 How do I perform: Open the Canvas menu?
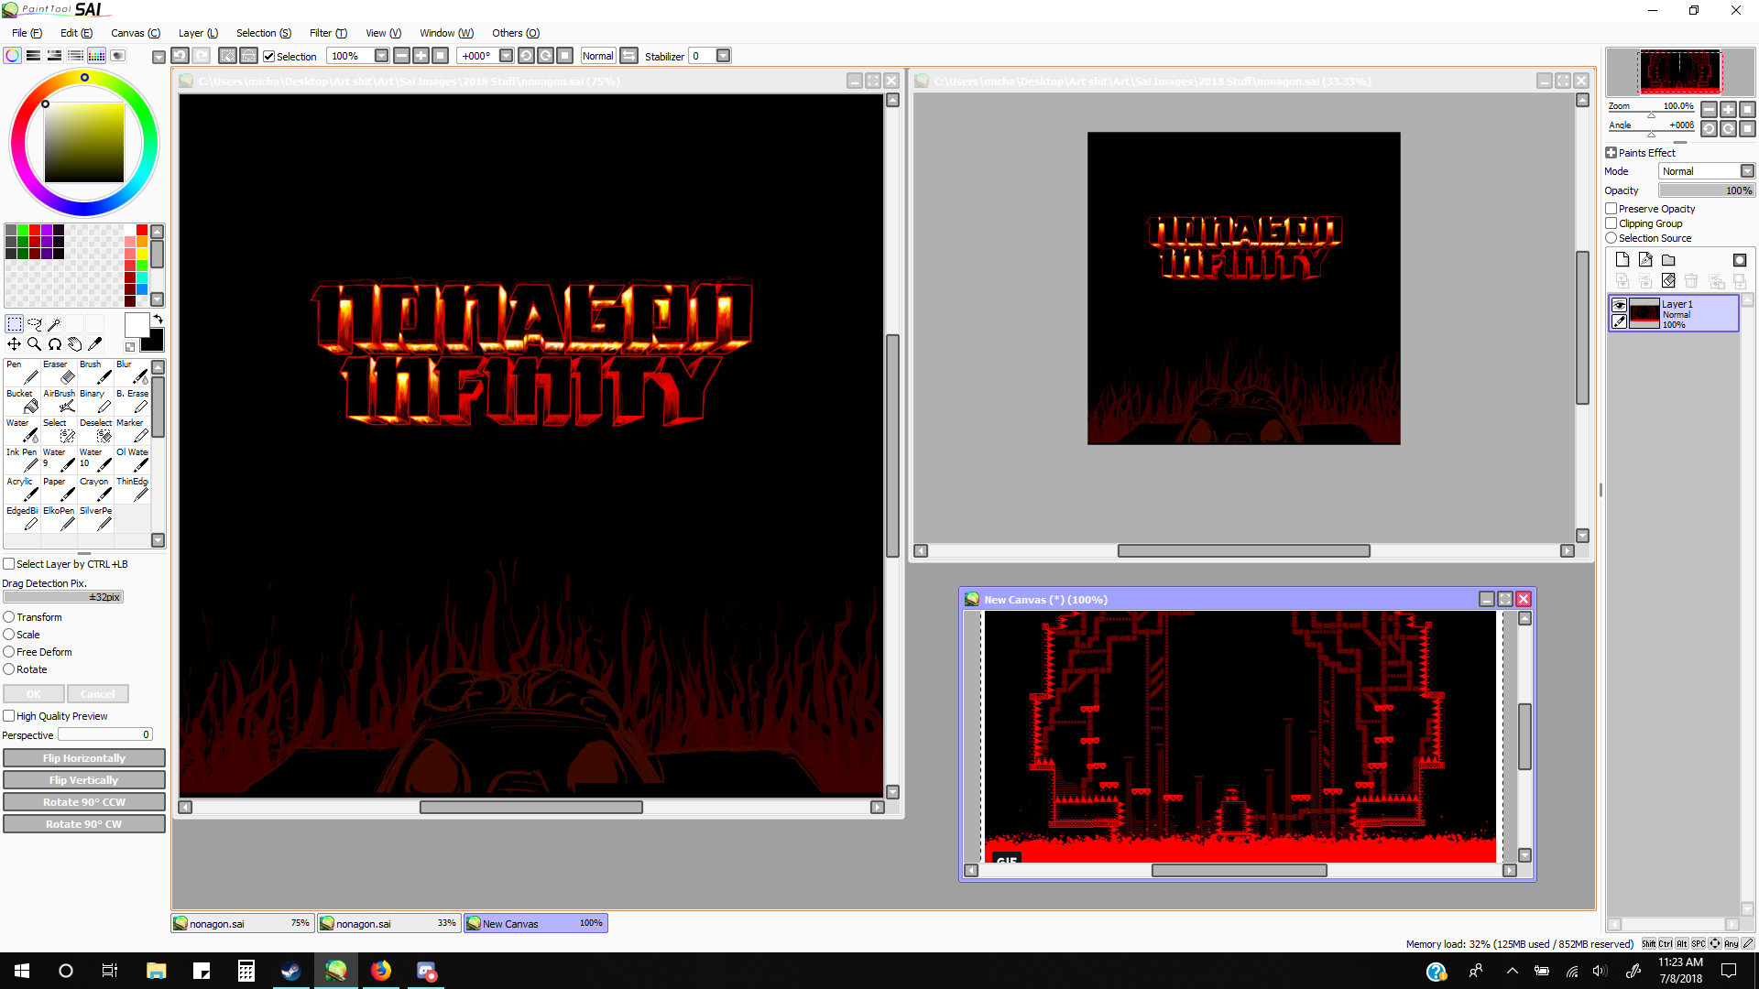pos(136,33)
